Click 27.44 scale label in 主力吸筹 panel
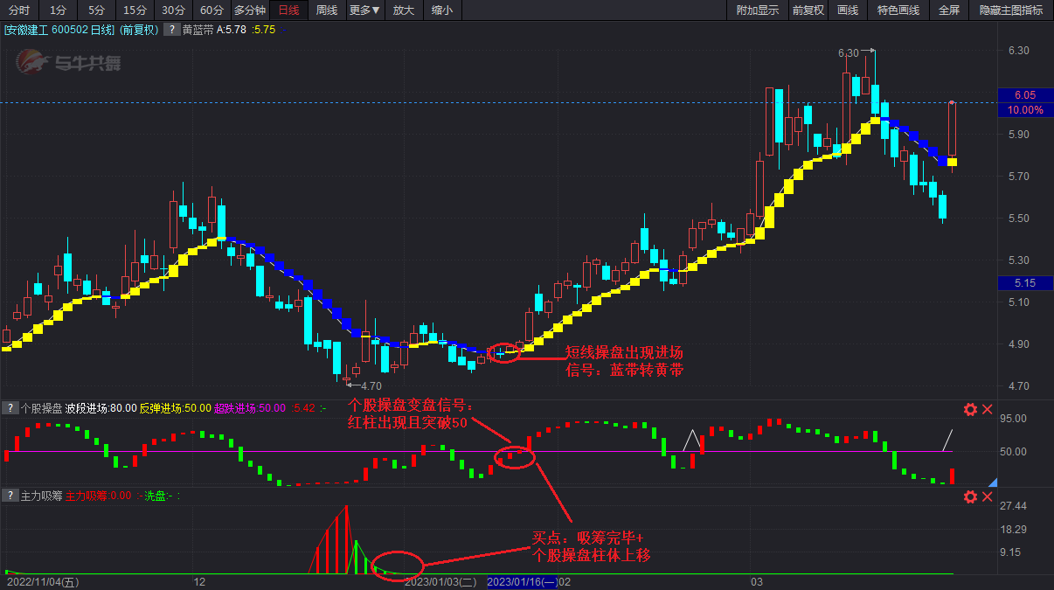Image resolution: width=1054 pixels, height=590 pixels. point(1013,507)
